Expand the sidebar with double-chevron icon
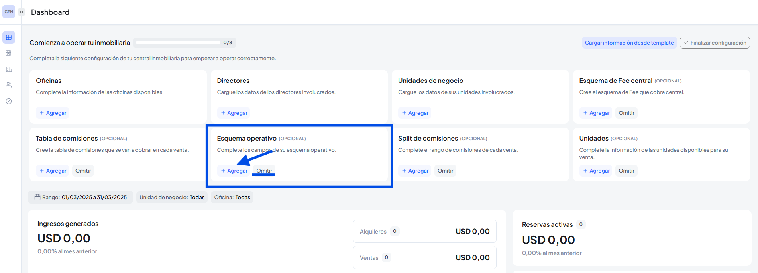This screenshot has width=758, height=273. (22, 12)
